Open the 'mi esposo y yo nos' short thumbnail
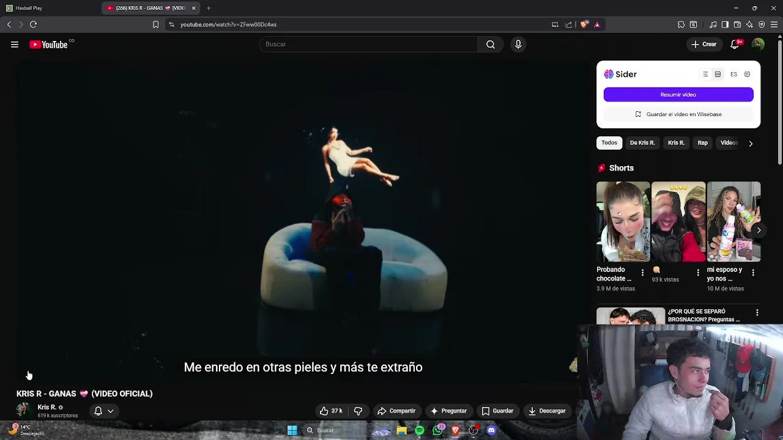Viewport: 783px width, 440px height. click(x=734, y=222)
